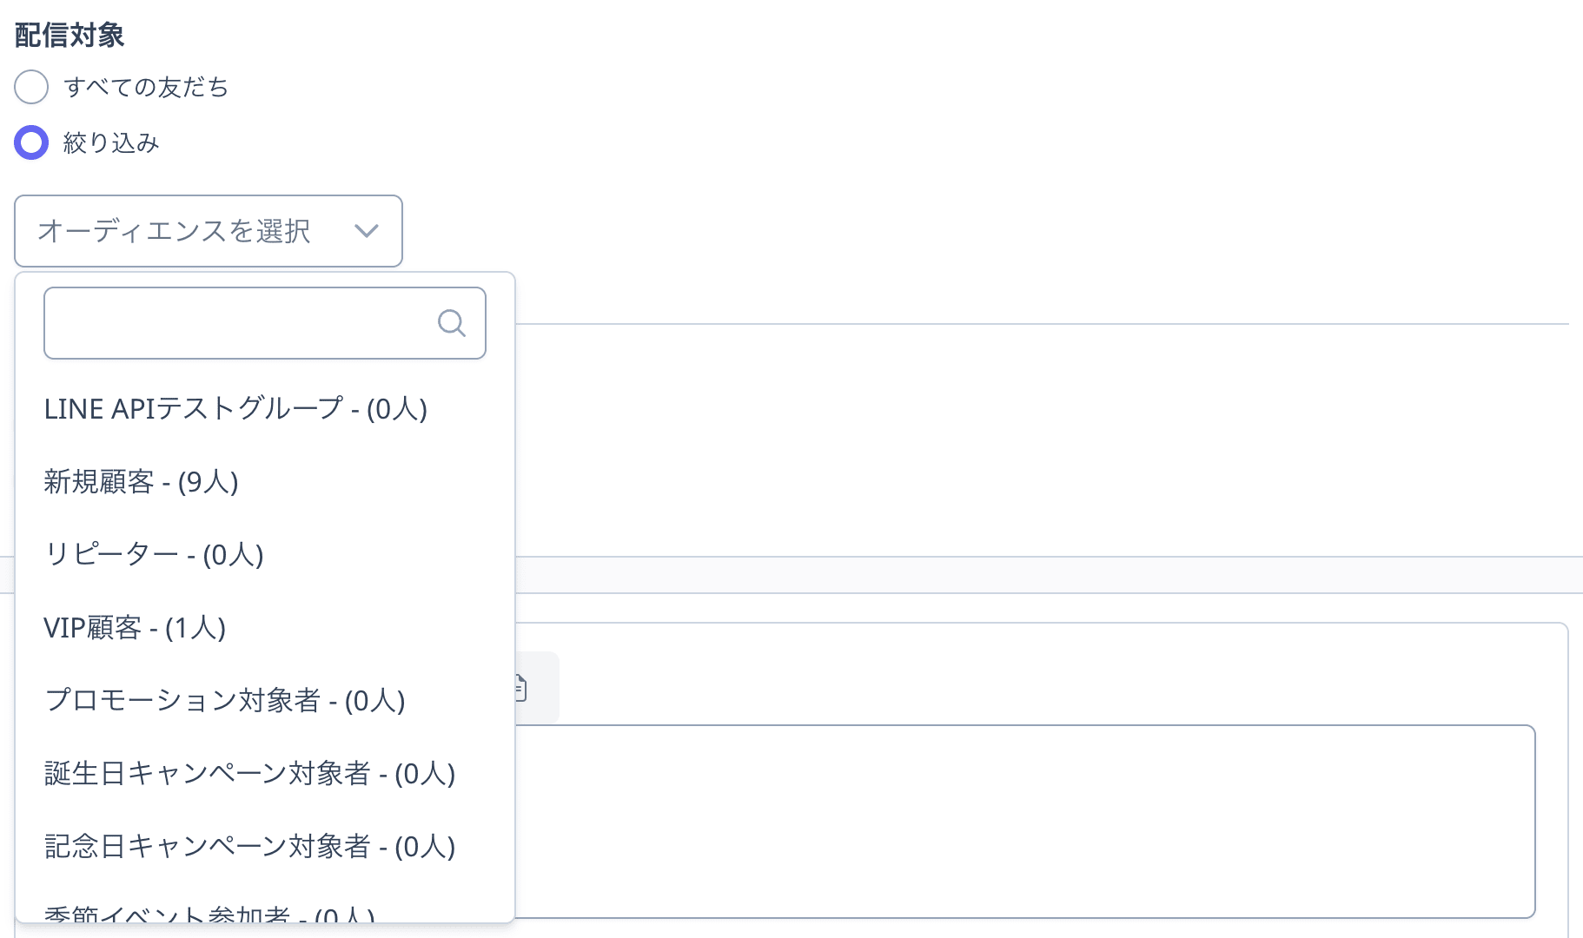Click the large message text area
The width and height of the screenshot is (1583, 938).
tap(1025, 822)
